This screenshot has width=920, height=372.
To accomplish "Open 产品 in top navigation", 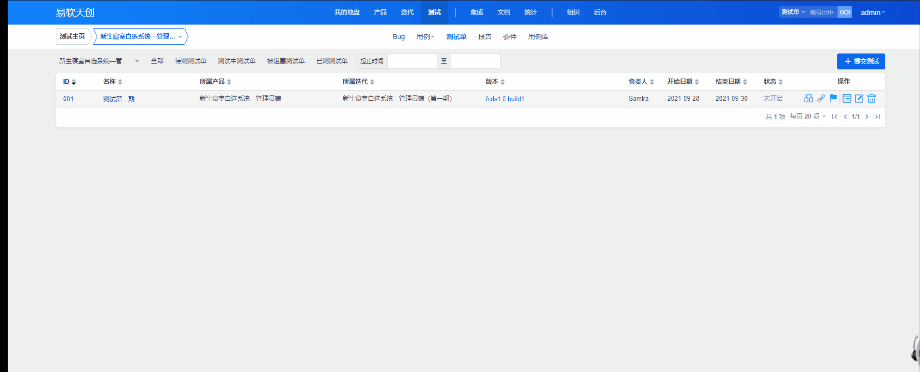I will (x=380, y=13).
